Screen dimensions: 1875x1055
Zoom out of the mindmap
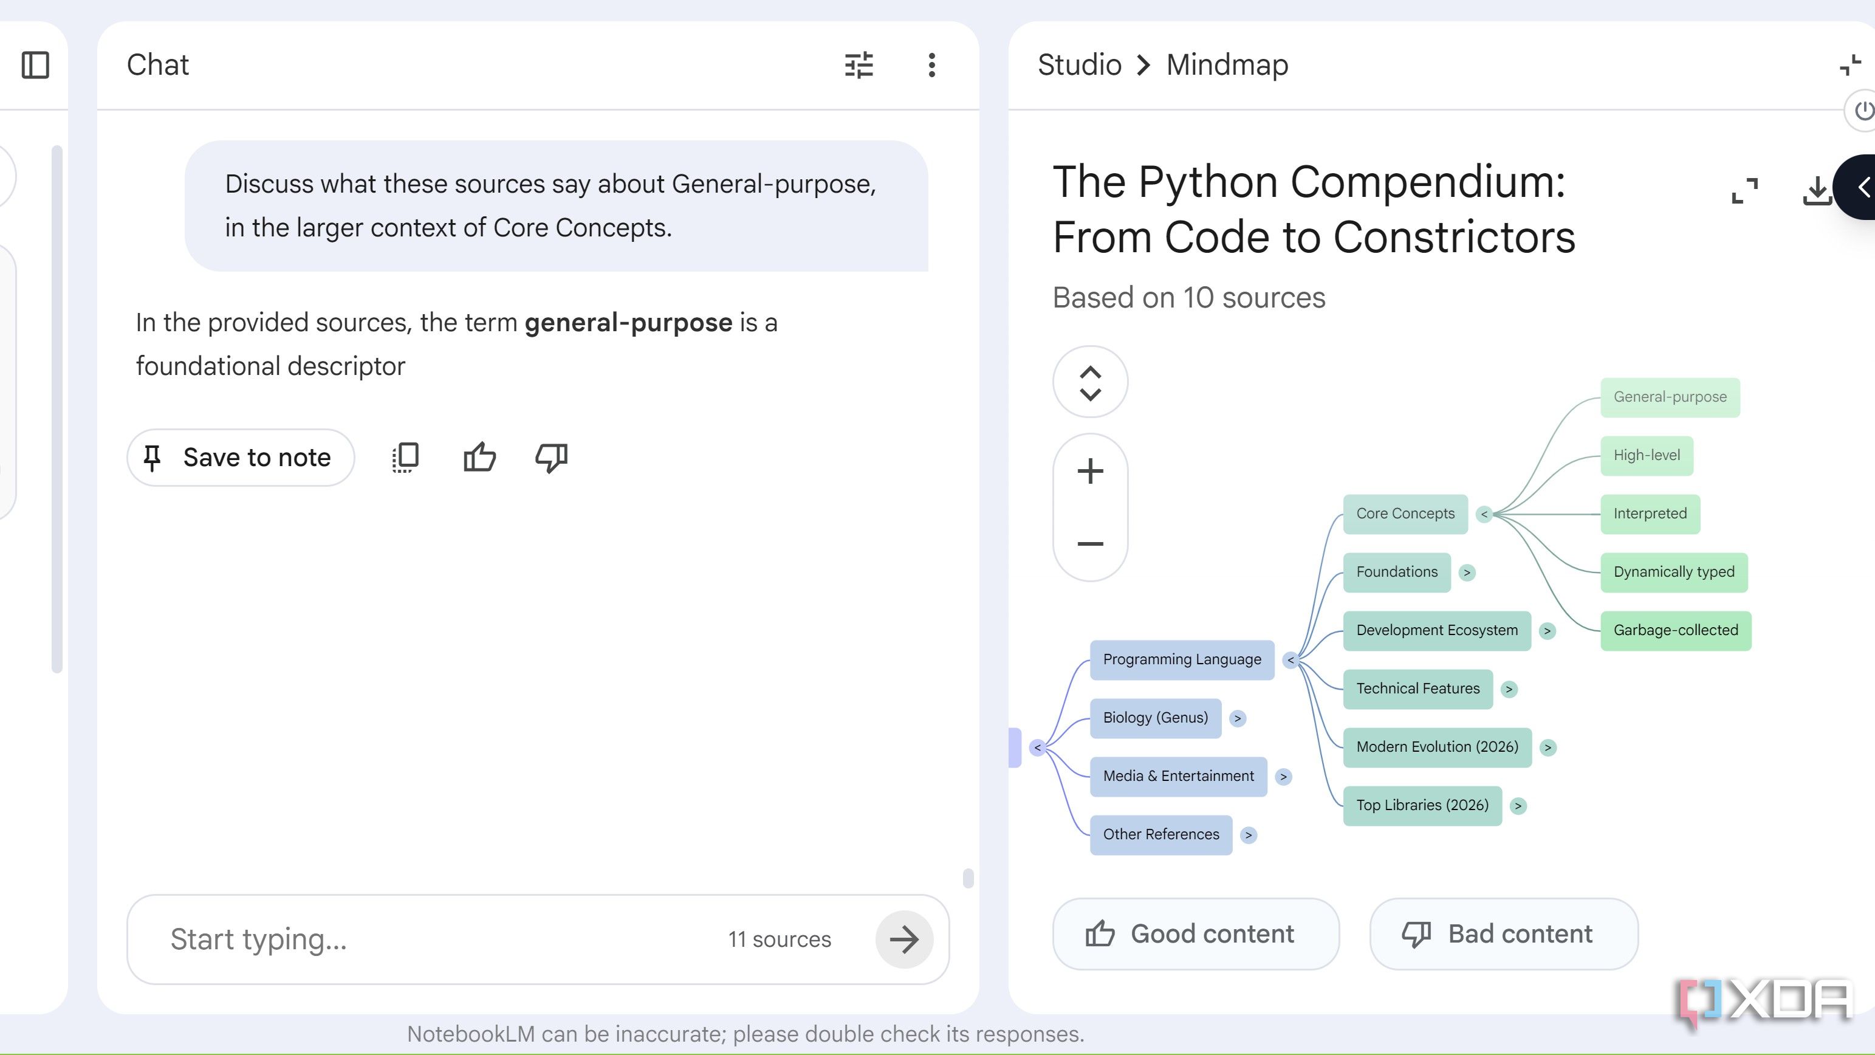(x=1091, y=543)
